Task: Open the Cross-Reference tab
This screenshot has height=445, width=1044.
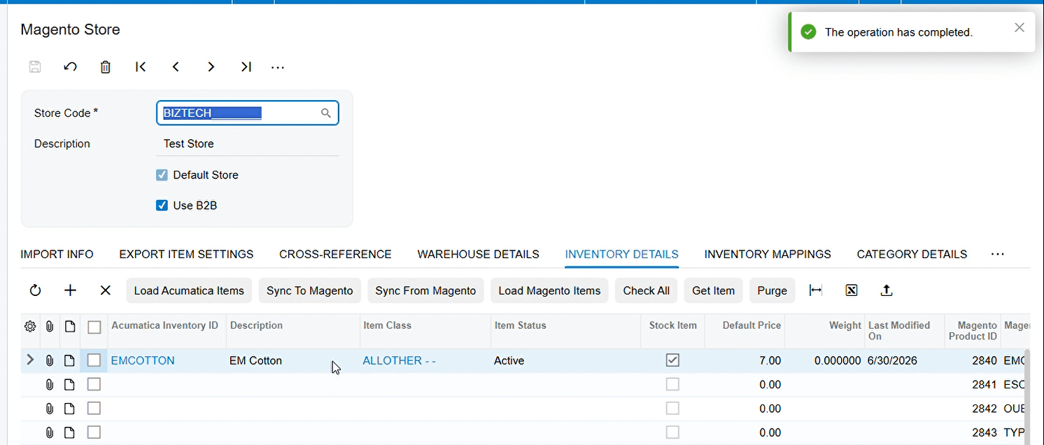Action: (x=335, y=255)
